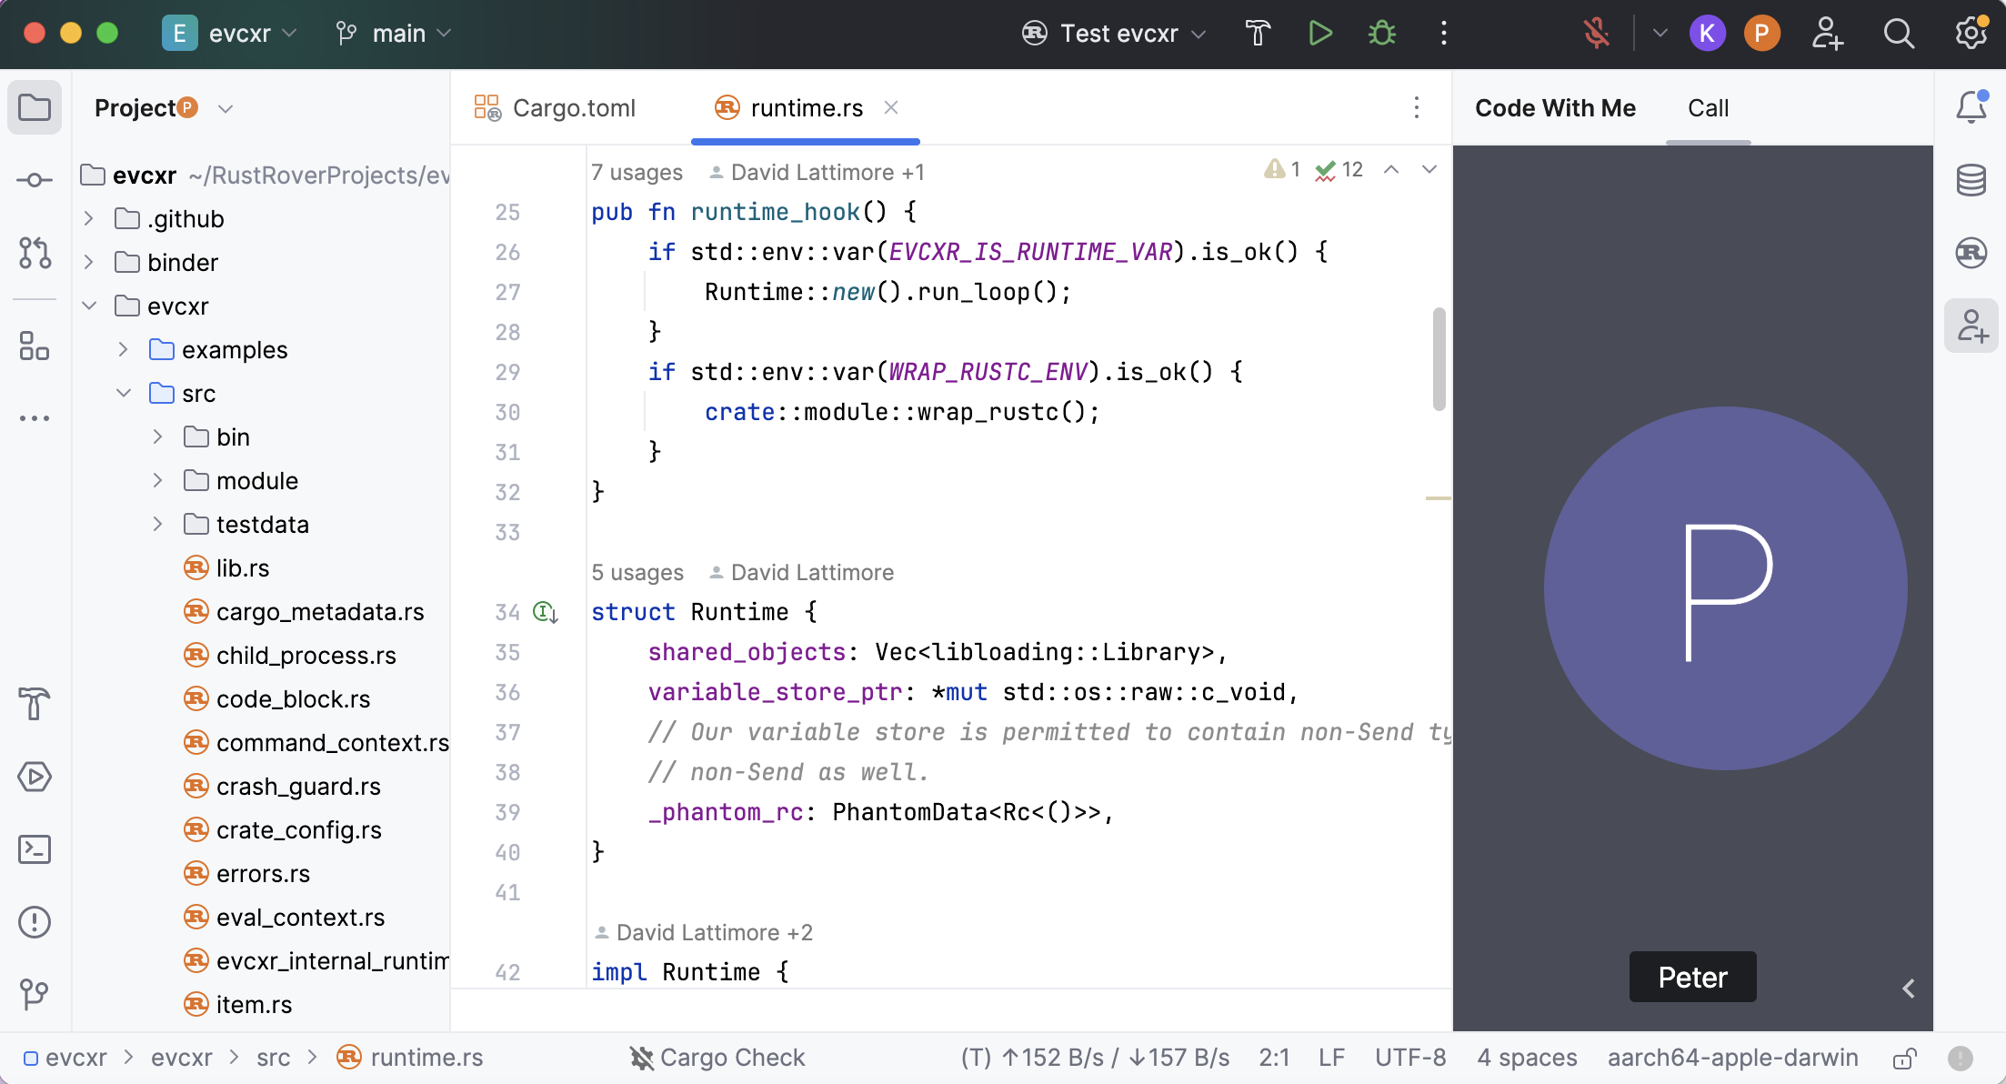Screen dimensions: 2006x1084
Task: Click the 7 usages hint above runtime_hook
Action: click(x=637, y=172)
